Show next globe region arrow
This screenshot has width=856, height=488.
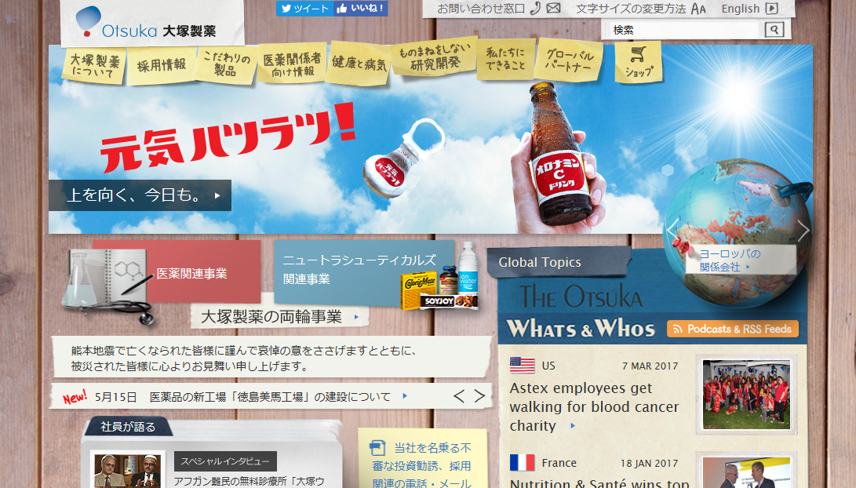(x=803, y=230)
